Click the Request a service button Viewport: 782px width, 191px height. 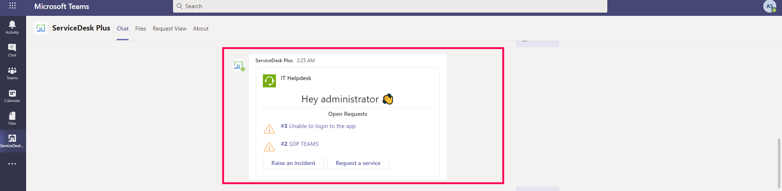[x=358, y=163]
